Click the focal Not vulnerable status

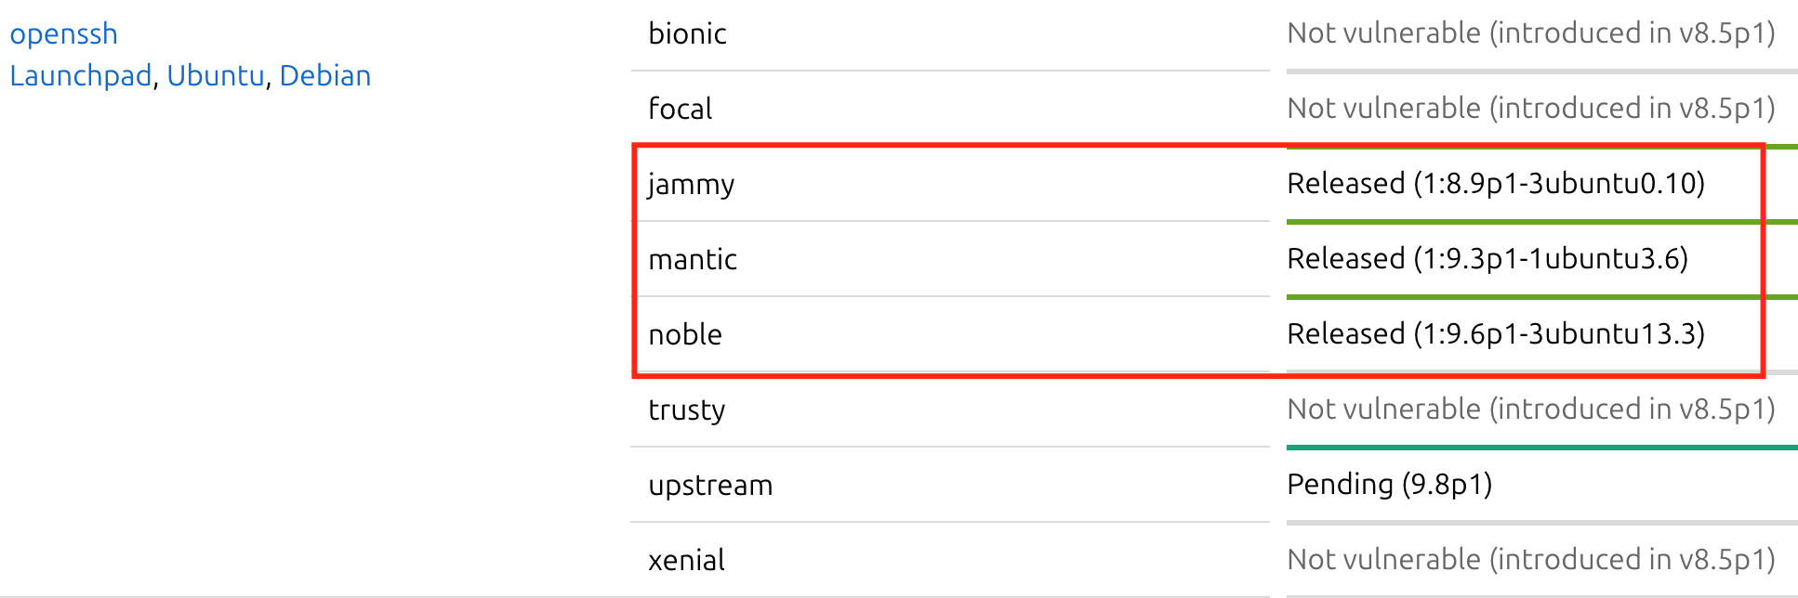pyautogui.click(x=1530, y=109)
